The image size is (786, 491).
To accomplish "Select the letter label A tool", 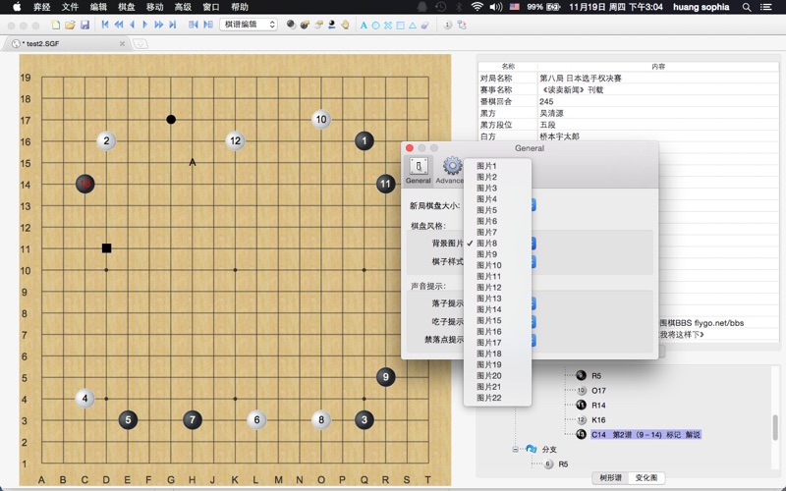I will click(364, 26).
